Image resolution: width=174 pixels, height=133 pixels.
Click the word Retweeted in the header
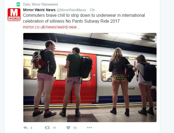point(50,5)
